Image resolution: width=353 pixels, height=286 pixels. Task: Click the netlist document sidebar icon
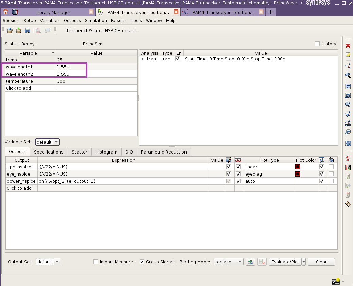(x=348, y=158)
